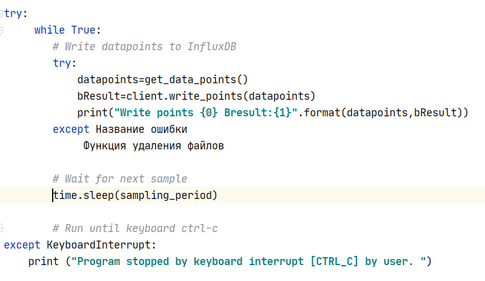
Task: Click the True keyword in the loop
Action: pos(83,29)
